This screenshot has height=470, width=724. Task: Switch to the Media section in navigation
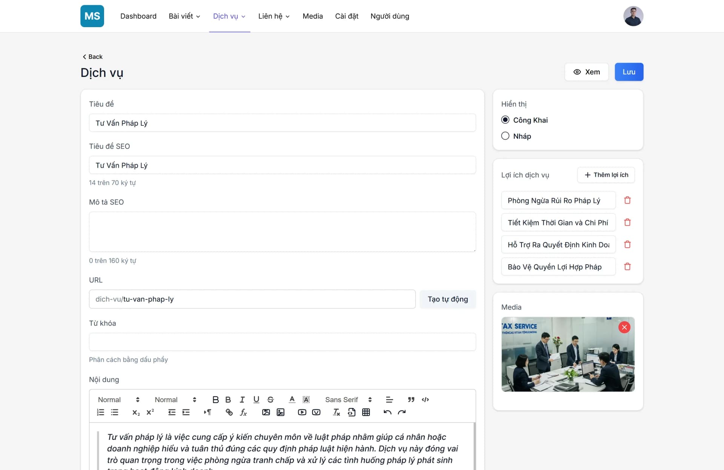(x=313, y=16)
